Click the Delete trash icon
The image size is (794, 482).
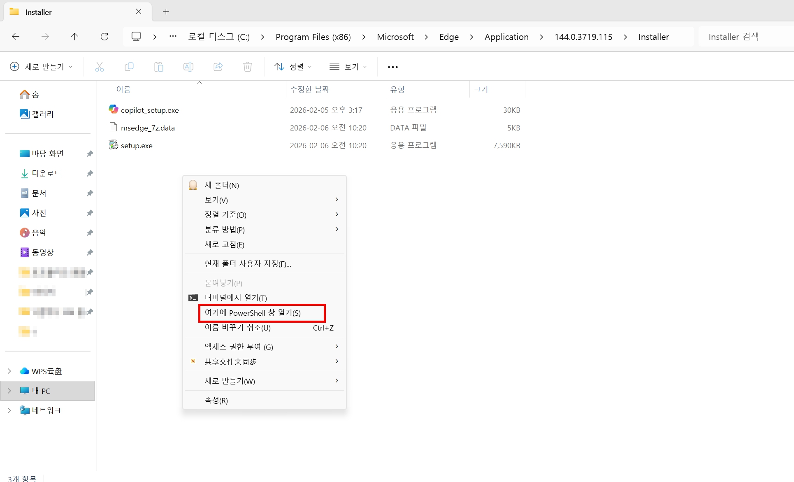click(247, 66)
